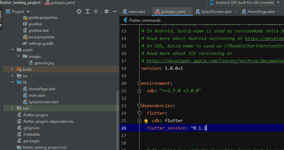Click the assets folder icon

(19, 50)
